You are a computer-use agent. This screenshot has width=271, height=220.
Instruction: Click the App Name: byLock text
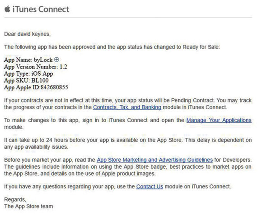coord(28,60)
